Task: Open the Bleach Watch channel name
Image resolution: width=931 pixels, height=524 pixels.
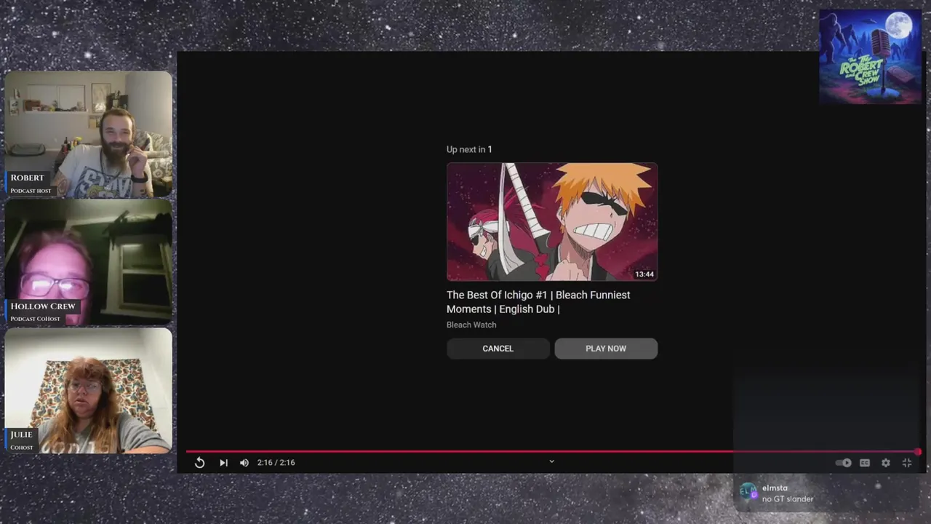Action: tap(471, 325)
